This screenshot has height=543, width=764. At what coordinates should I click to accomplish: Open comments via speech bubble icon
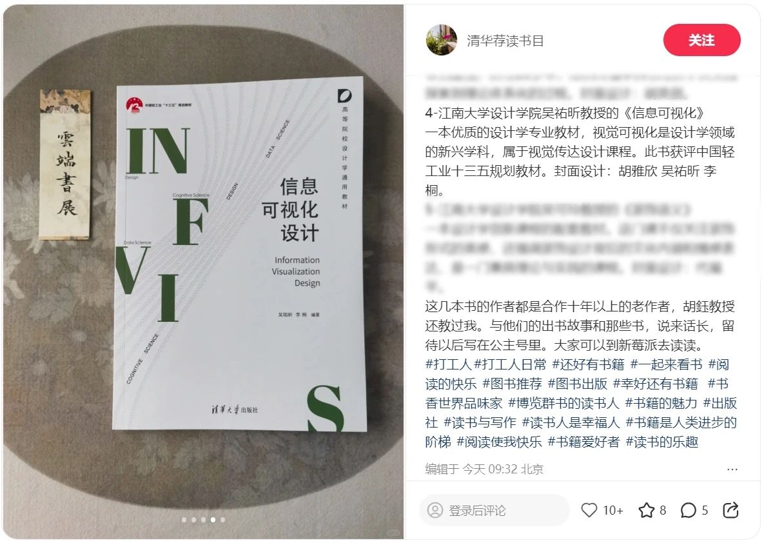(688, 510)
